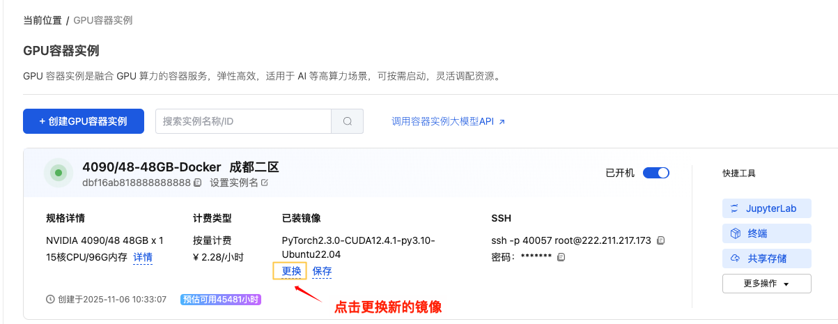Focus the instance name/ID search field
Screen dimensions: 838x324
[242, 121]
